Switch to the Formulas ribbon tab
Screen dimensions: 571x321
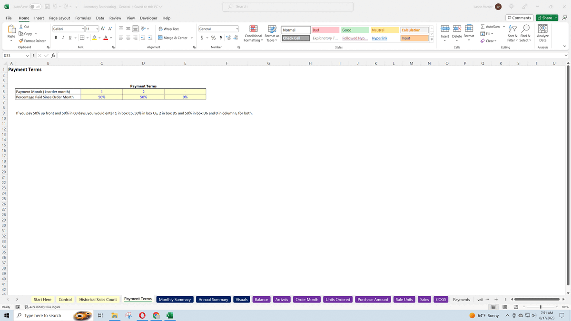83,18
